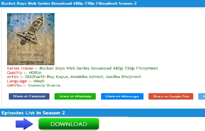Click the series name text link
The image size is (205, 131).
(99, 68)
